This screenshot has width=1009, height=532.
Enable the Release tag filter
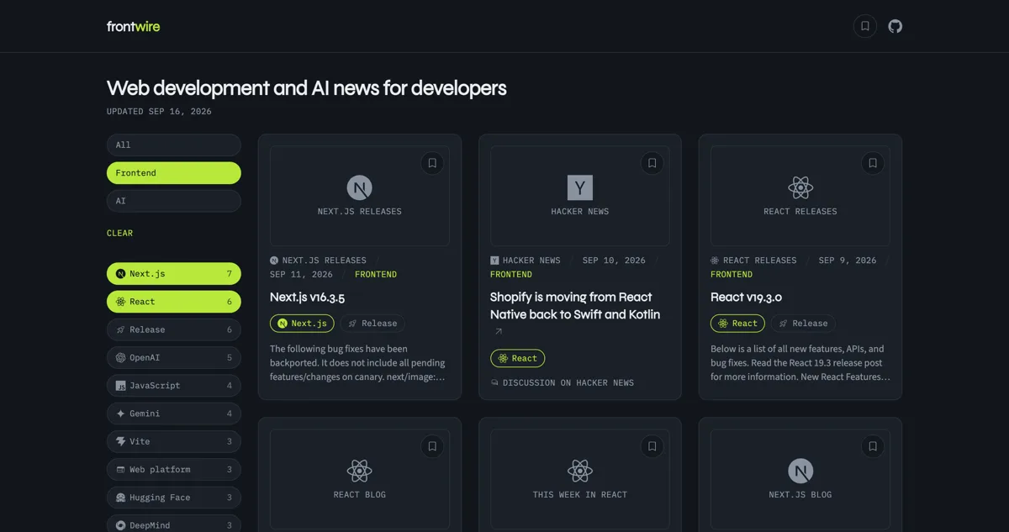tap(174, 329)
